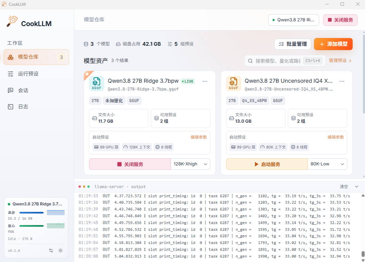Open the 模型仓库 sidebar item
365x262 pixels.
(x=36, y=57)
